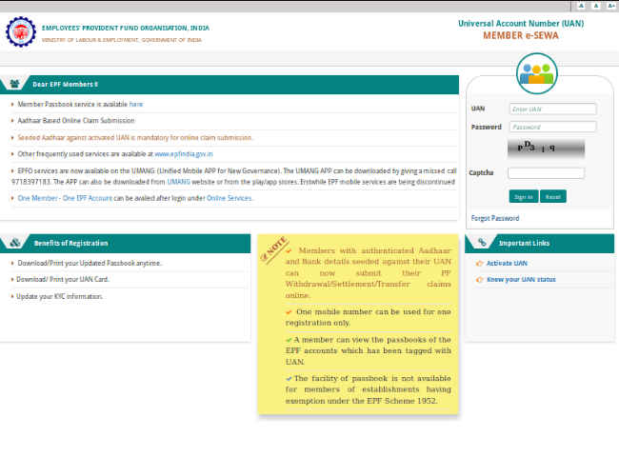The height and width of the screenshot is (457, 619).
Task: Click the normal font size icon
Action: (594, 6)
